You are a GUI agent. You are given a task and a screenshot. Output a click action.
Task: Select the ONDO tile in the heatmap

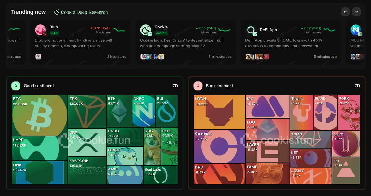[125, 137]
